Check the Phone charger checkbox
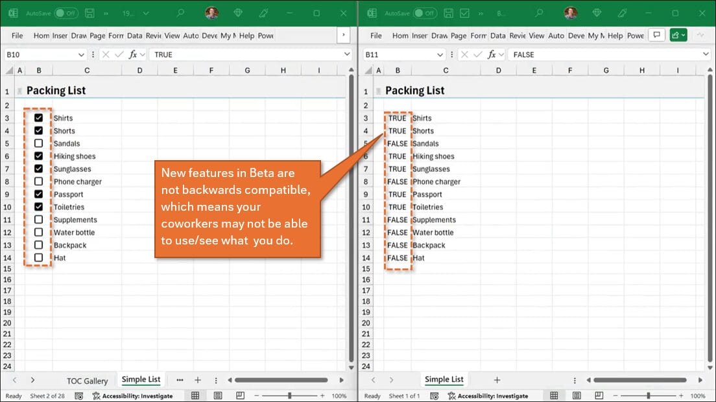The width and height of the screenshot is (716, 402). pyautogui.click(x=39, y=182)
